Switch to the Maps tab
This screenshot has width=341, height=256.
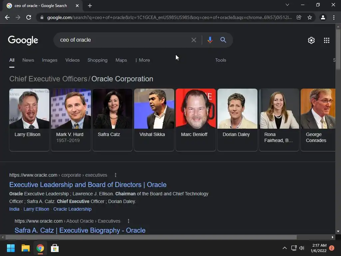coord(121,60)
